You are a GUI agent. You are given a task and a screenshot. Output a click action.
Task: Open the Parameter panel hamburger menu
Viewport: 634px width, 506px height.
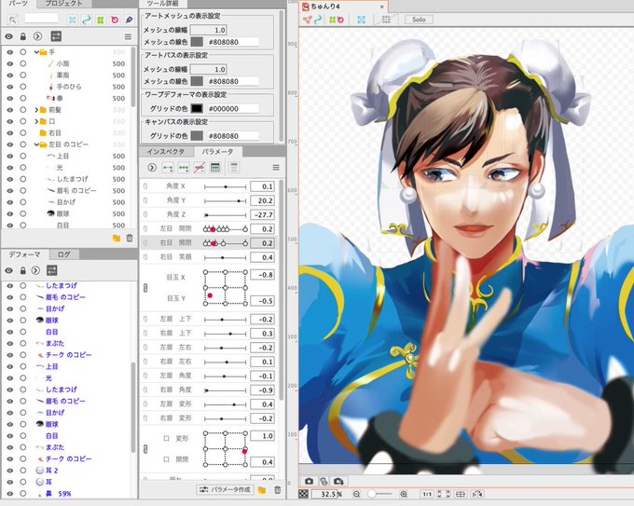(x=276, y=168)
